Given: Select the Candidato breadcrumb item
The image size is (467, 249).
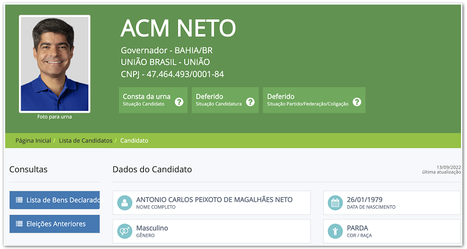Looking at the screenshot, I should [134, 141].
